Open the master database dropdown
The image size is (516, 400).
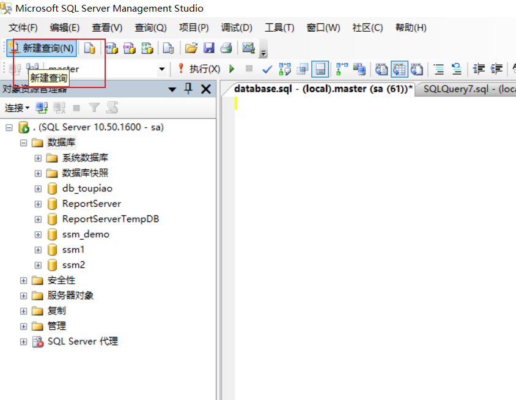pyautogui.click(x=161, y=69)
